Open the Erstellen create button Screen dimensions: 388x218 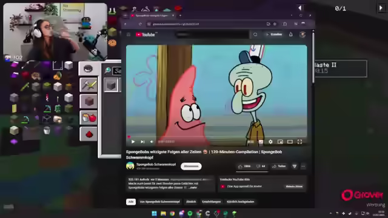(274, 35)
